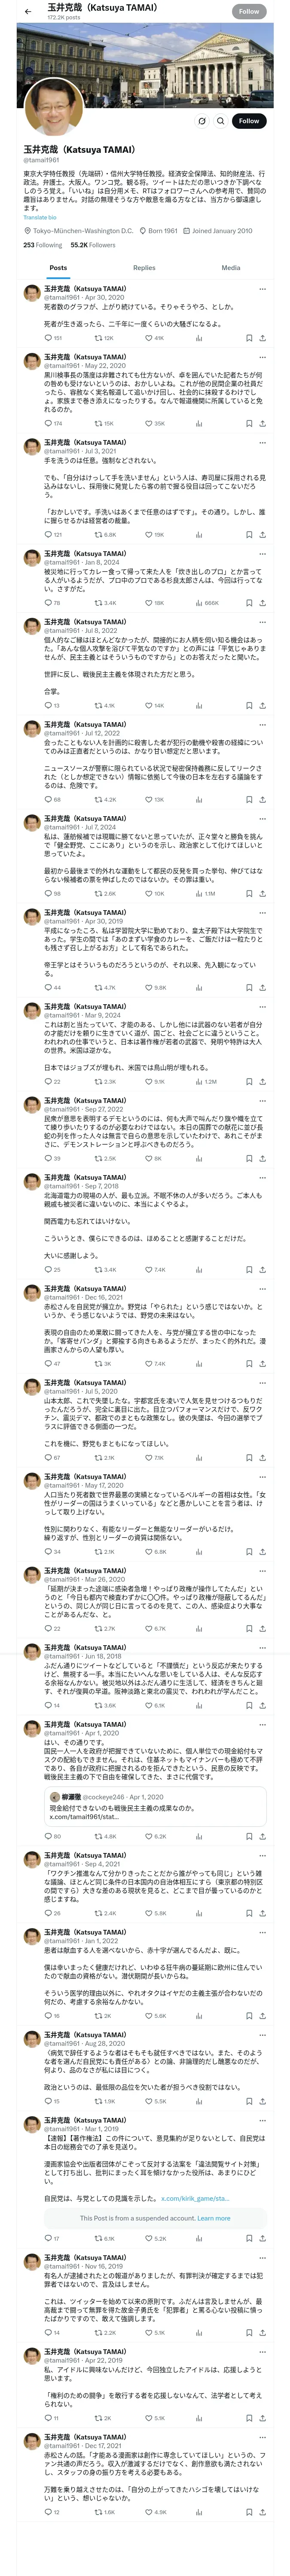Viewport: 290px width, 2576px height.
Task: Select the Posts tab
Action: click(59, 268)
